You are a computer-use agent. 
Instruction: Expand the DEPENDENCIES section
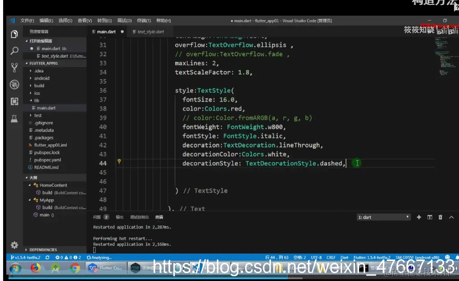click(x=43, y=250)
